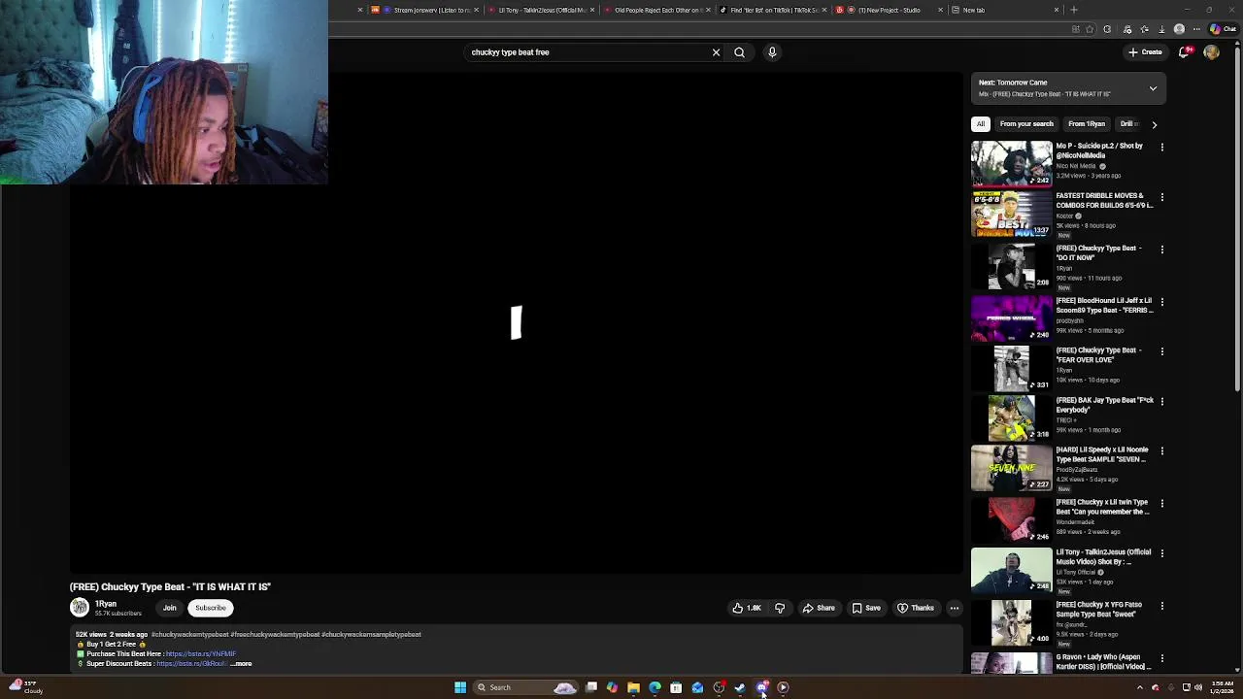Open Microsoft Edge from taskbar
The width and height of the screenshot is (1243, 699).
pyautogui.click(x=655, y=687)
